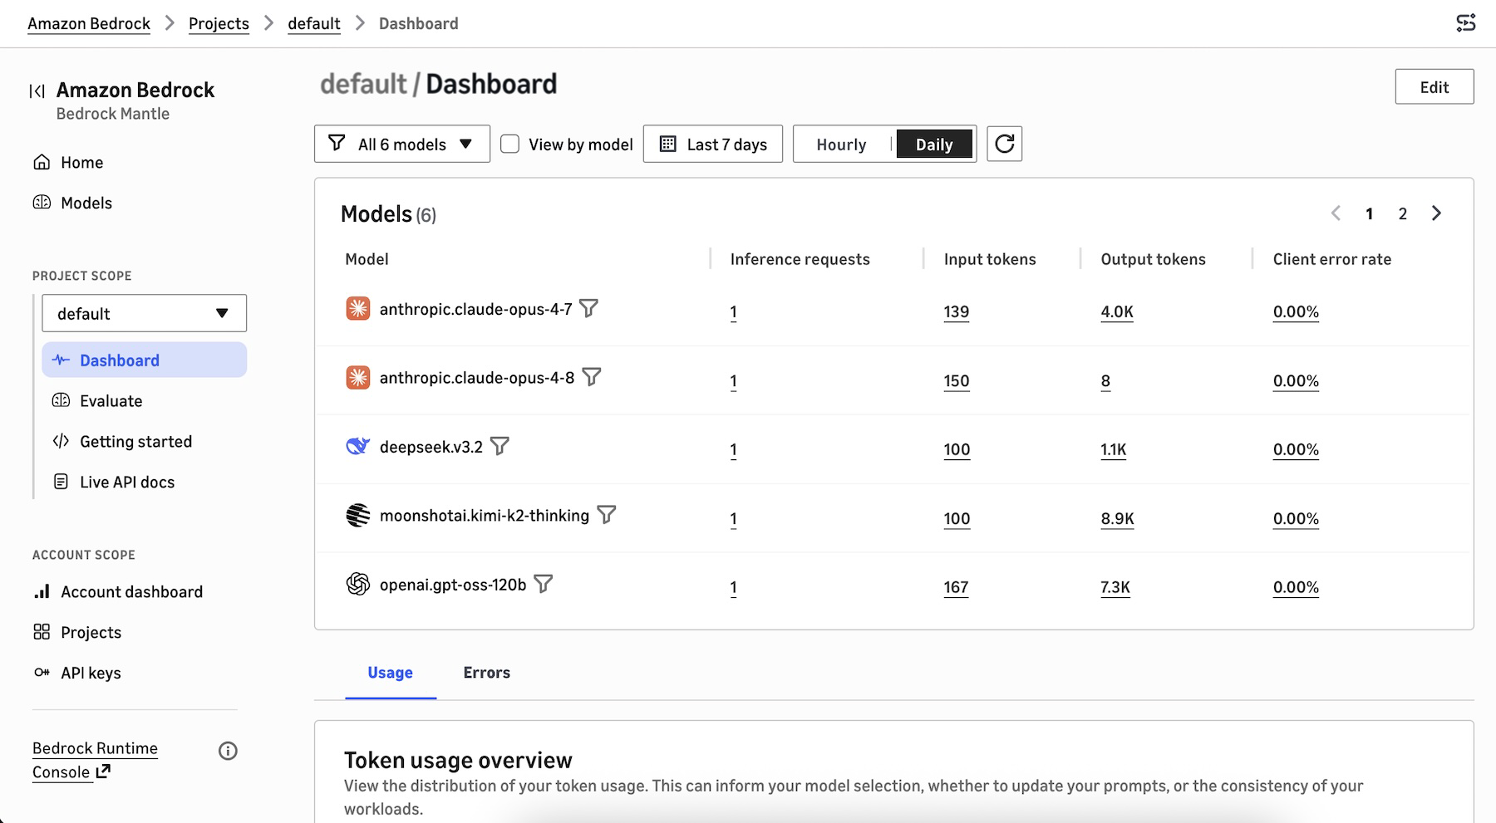Viewport: 1496px width, 823px height.
Task: Click the Moonshot AI logo
Action: coord(357,515)
